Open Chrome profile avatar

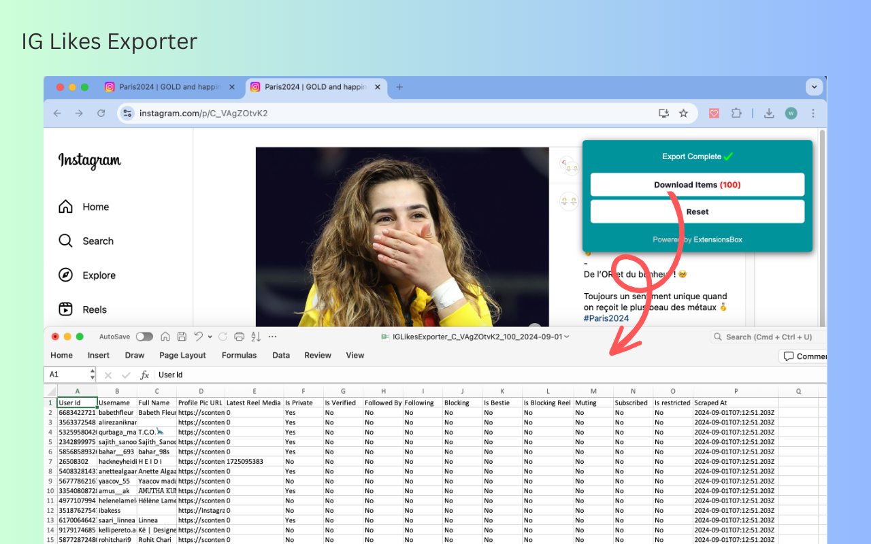[791, 114]
